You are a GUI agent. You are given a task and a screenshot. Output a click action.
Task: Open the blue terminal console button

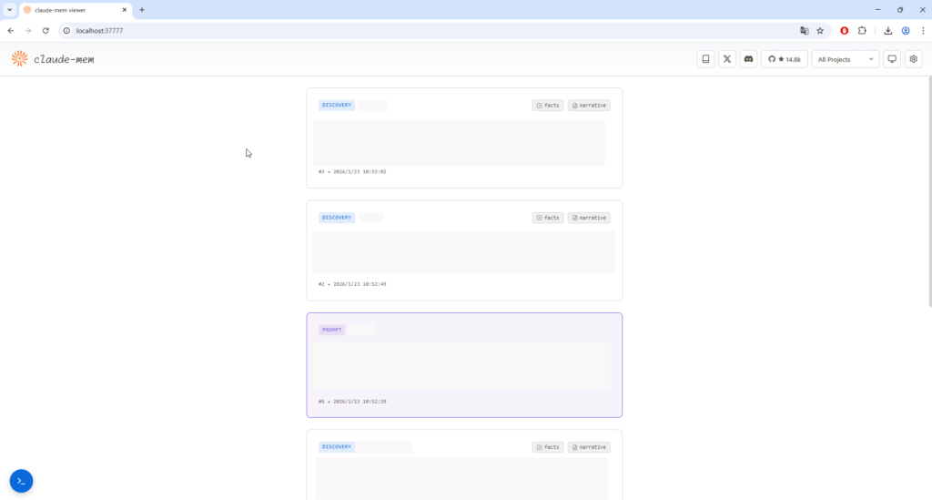tap(21, 481)
